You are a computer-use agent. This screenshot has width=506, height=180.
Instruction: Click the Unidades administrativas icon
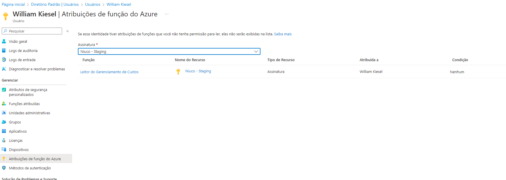(x=4, y=113)
